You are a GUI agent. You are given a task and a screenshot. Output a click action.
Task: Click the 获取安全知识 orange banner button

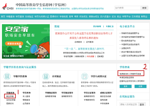point(14,44)
